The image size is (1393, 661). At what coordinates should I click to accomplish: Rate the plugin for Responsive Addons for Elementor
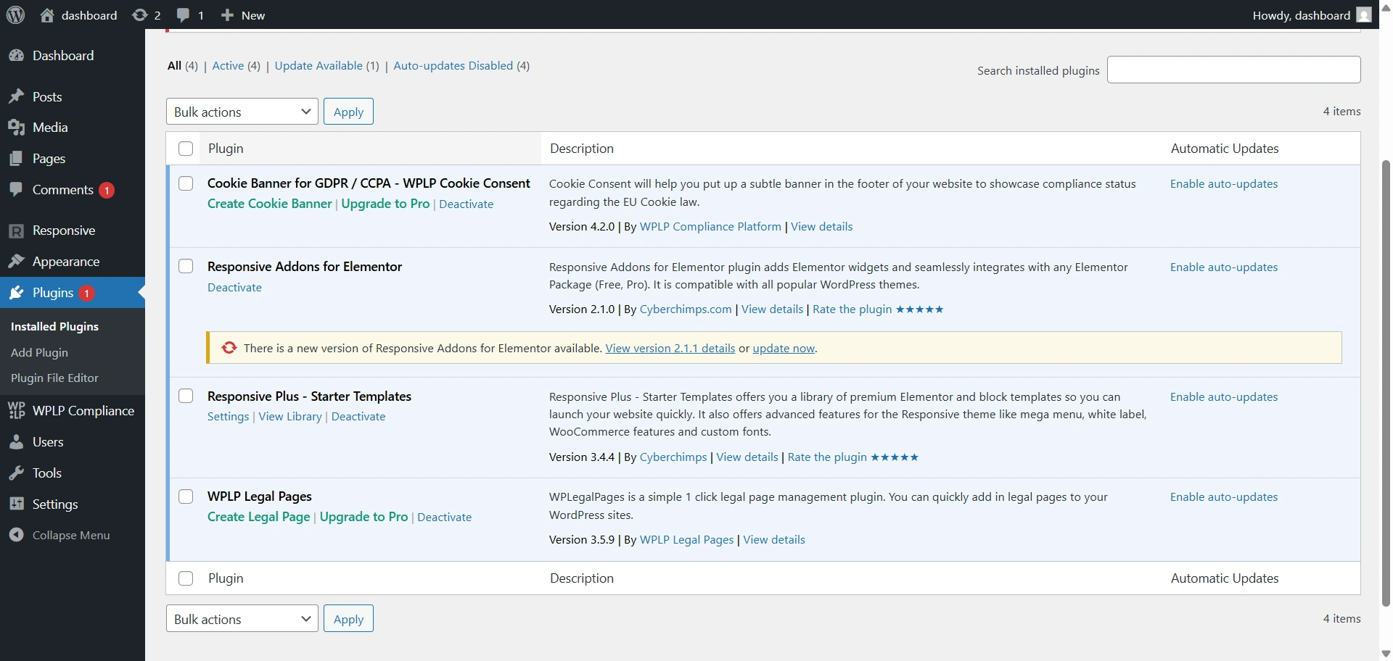click(878, 309)
